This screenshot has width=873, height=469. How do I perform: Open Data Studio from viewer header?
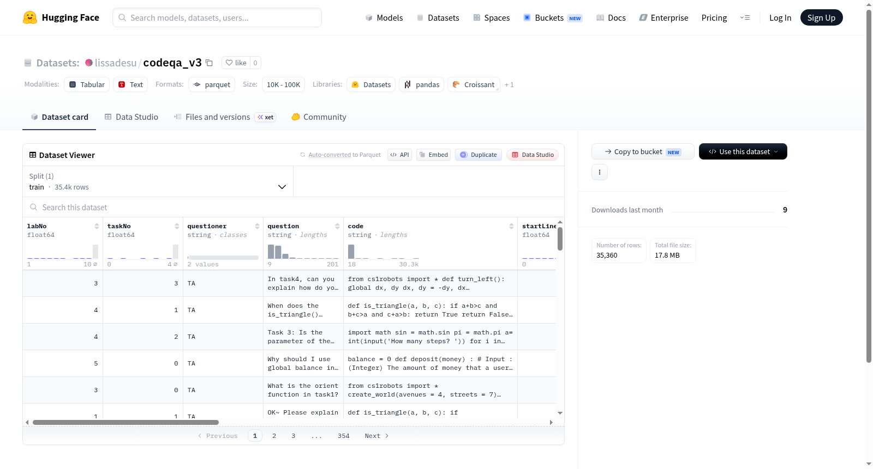click(x=533, y=155)
